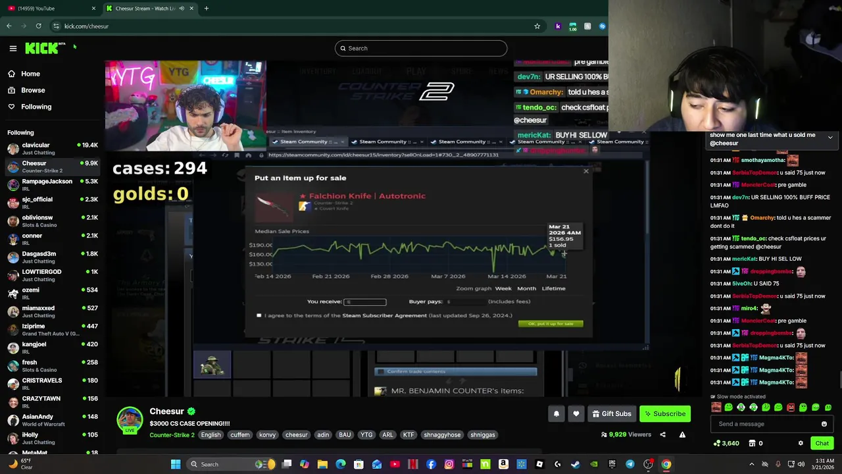842x474 pixels.
Task: Show hidden system tray icons
Action: click(x=752, y=464)
